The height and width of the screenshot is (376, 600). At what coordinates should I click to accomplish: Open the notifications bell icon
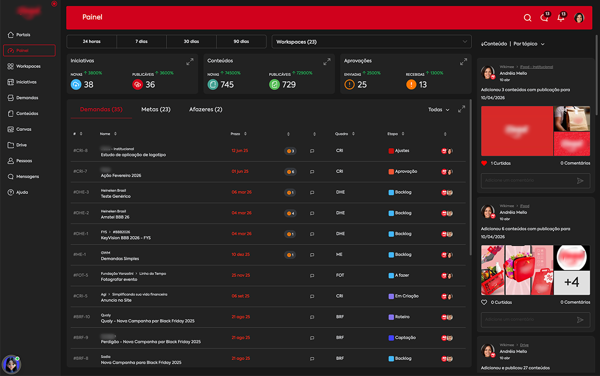click(561, 18)
